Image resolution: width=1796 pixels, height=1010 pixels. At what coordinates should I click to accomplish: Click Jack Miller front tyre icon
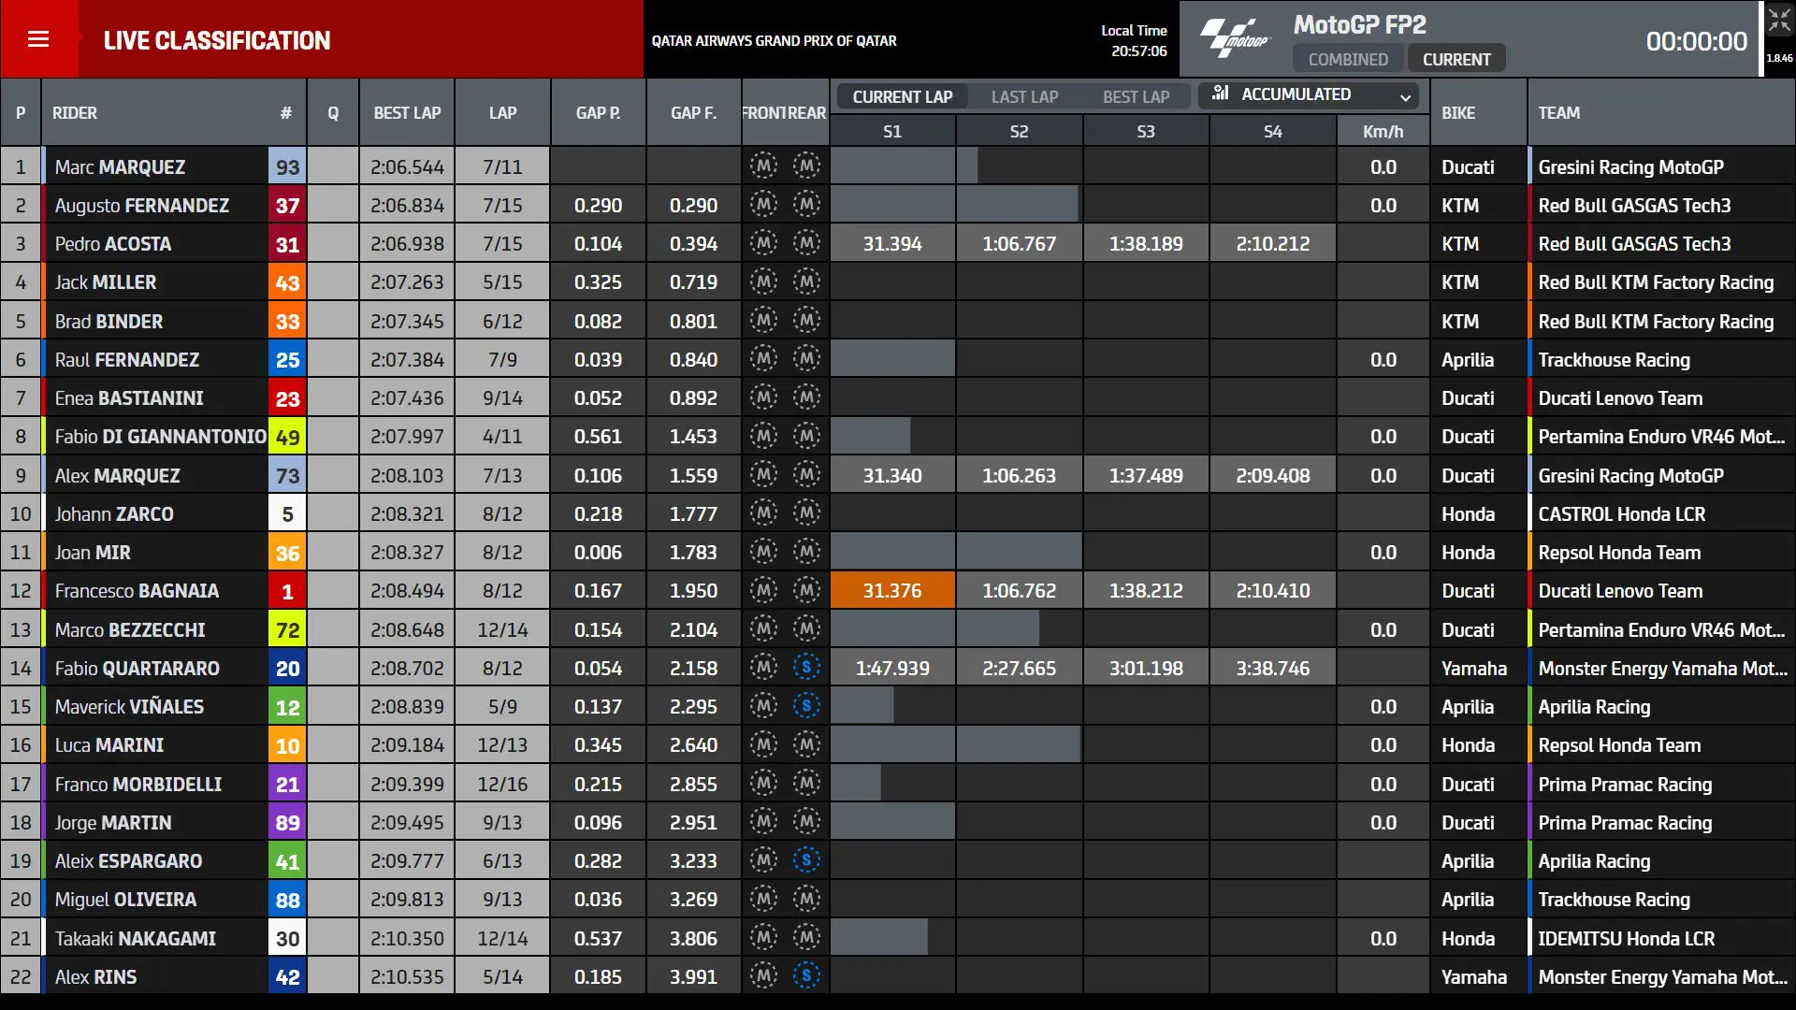coord(763,281)
